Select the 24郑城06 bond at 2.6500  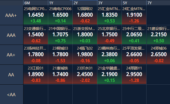[x=159, y=55]
